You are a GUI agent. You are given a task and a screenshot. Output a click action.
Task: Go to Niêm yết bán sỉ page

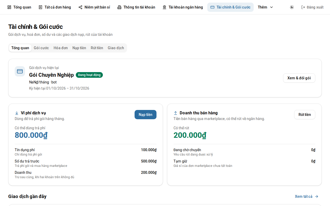tap(94, 7)
